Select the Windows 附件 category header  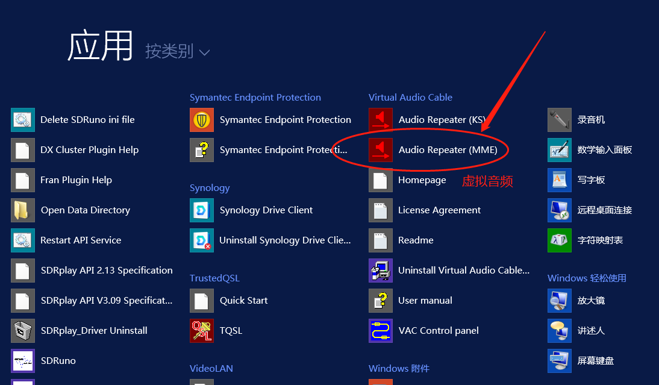point(399,369)
